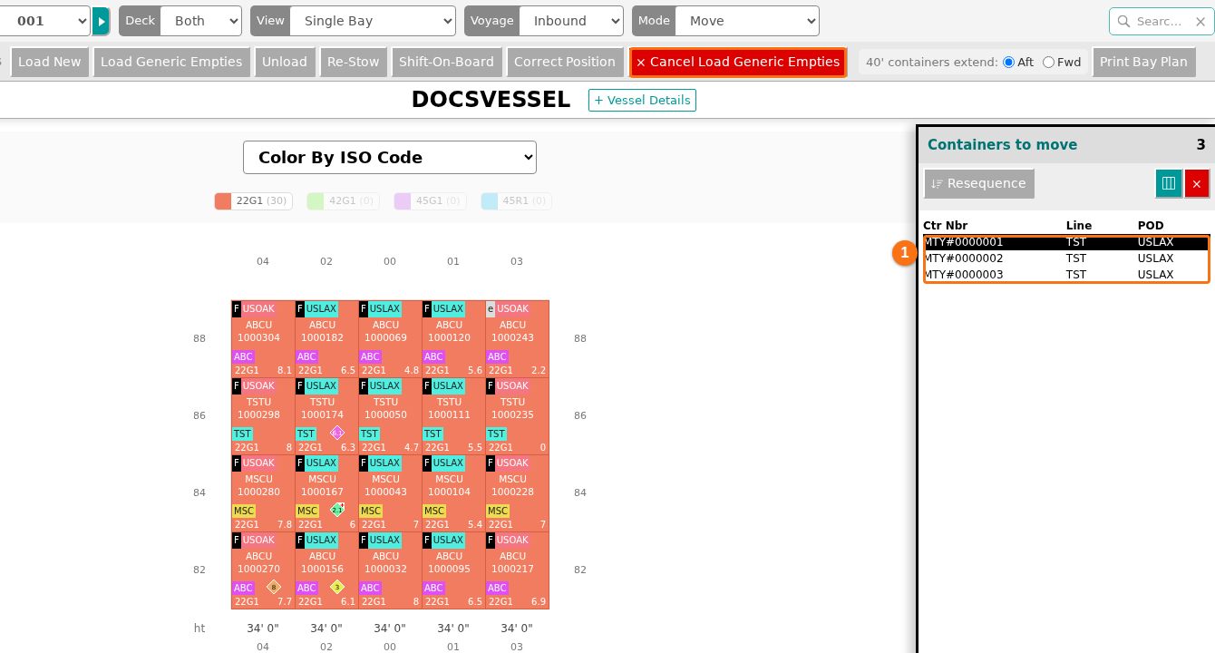Select row MTY#0000001 in the move list
Screen dimensions: 1215x653
click(1065, 242)
